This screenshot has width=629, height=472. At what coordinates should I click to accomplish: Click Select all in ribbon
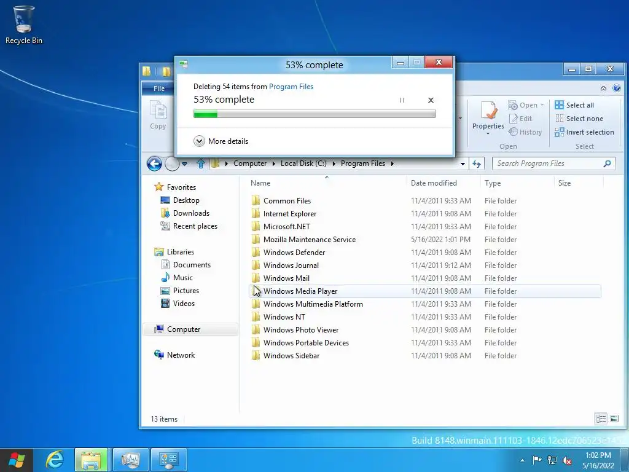(x=574, y=105)
